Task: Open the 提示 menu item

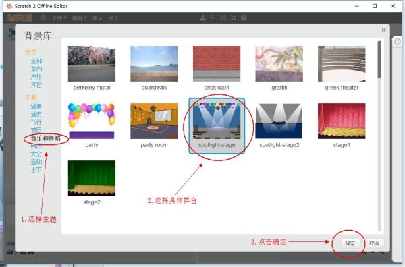Action: pos(97,18)
